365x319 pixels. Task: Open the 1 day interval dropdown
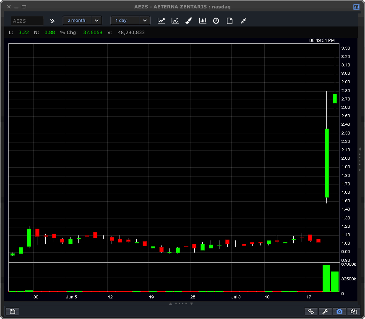tap(130, 20)
